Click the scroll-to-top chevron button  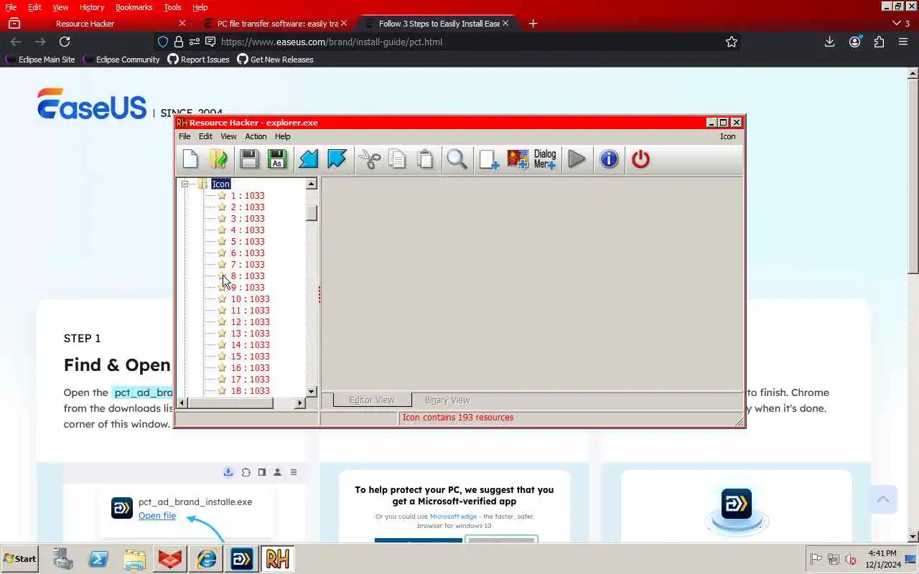click(883, 499)
